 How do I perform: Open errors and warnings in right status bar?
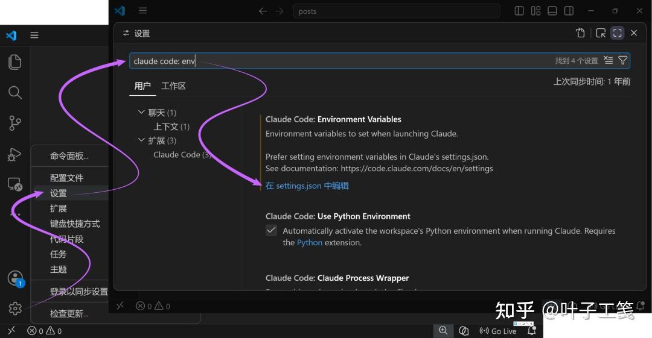[x=153, y=307]
